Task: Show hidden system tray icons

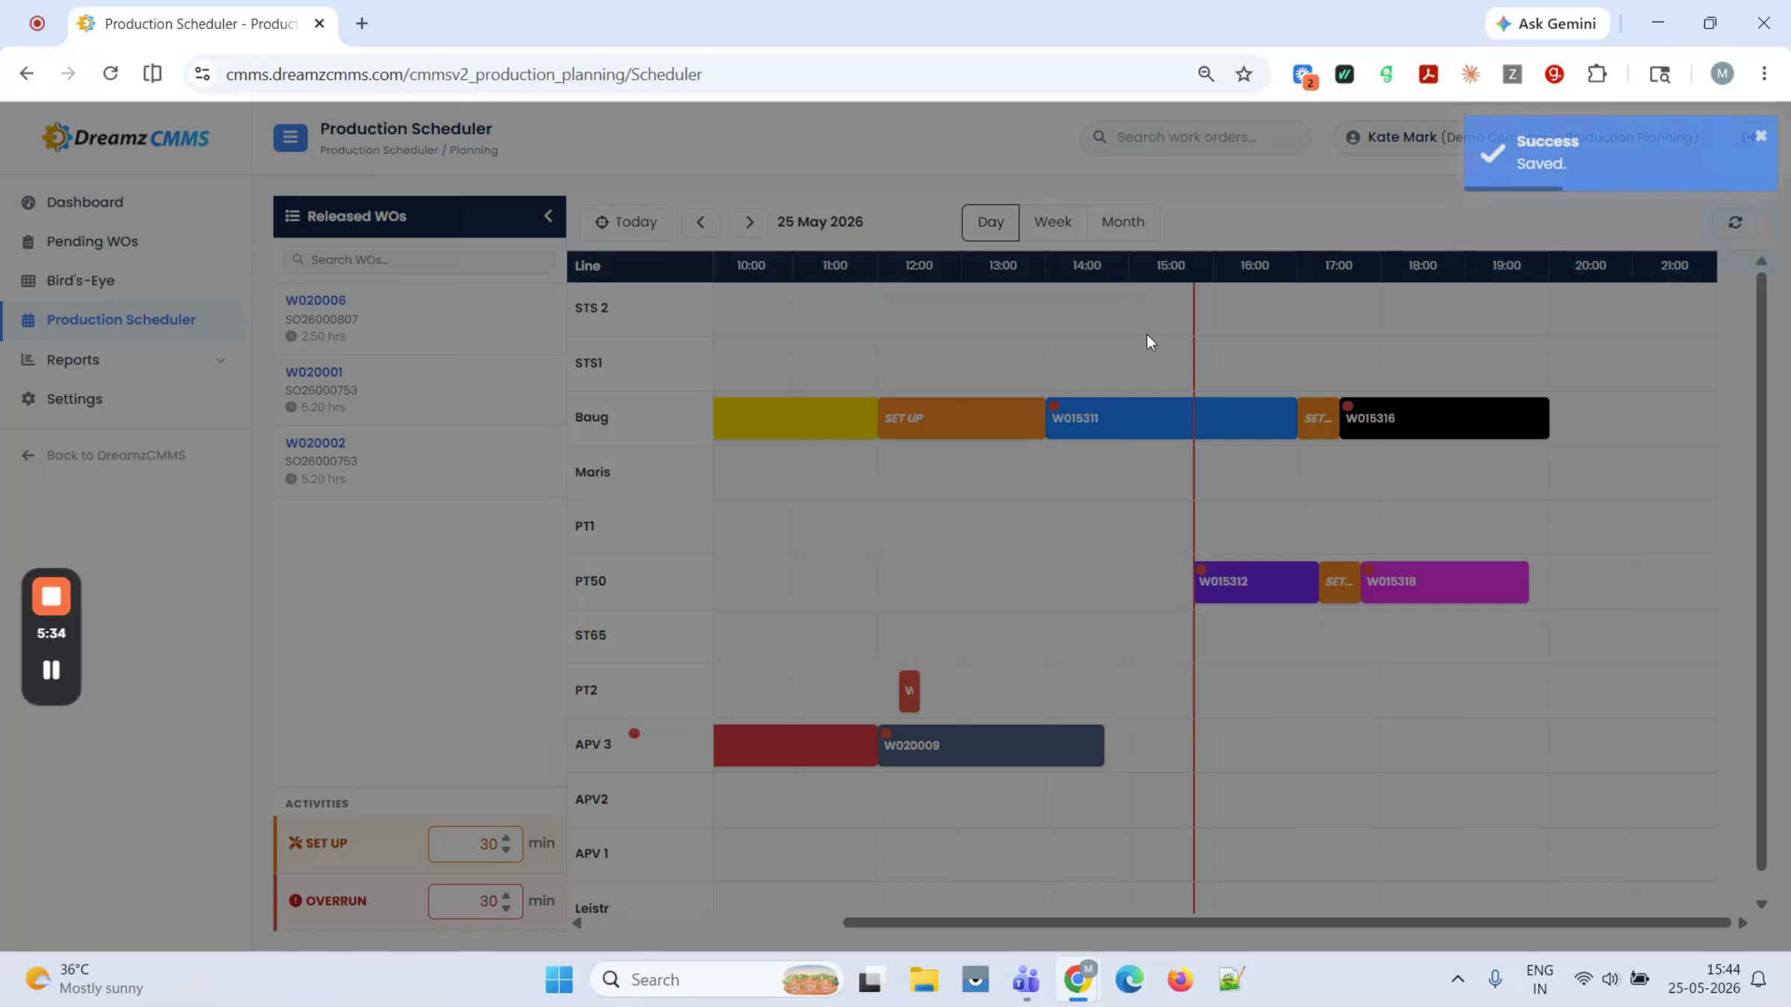Action: 1457,979
